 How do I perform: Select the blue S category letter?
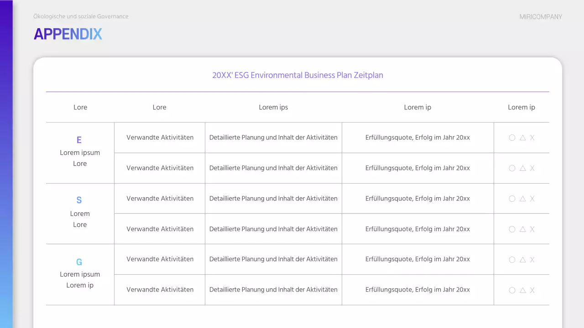pos(79,200)
